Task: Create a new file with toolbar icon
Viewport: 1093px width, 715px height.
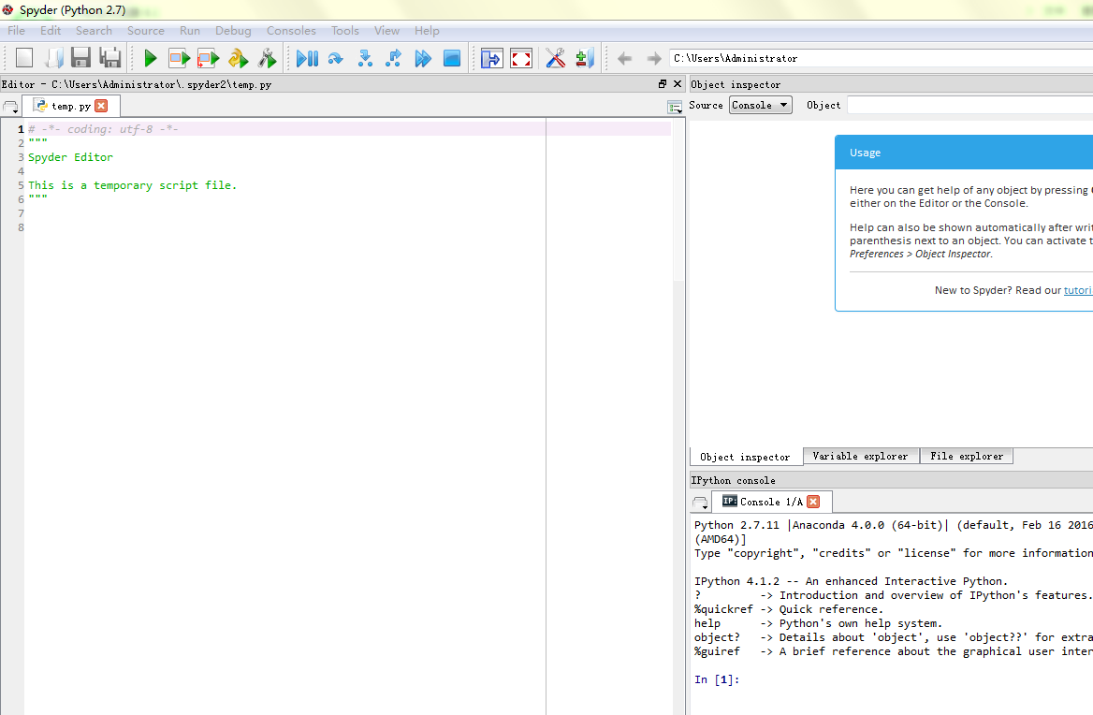Action: point(24,58)
